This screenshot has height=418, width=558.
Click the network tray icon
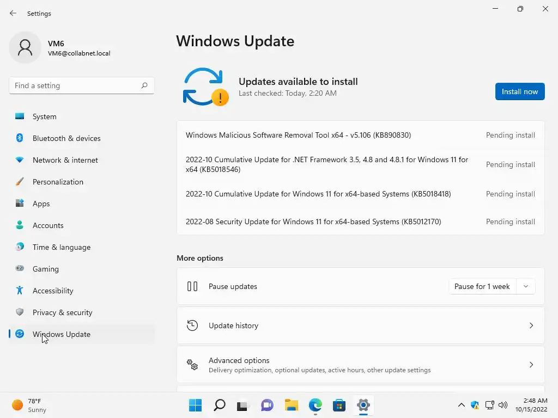(489, 405)
